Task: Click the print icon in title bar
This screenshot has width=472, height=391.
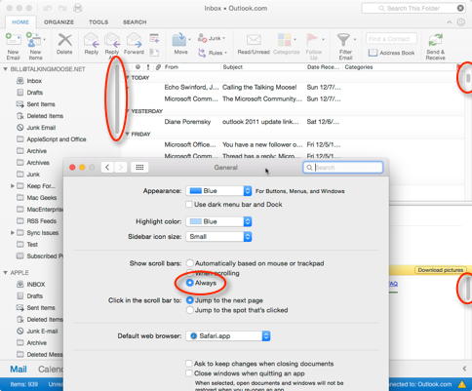Action: [78, 8]
